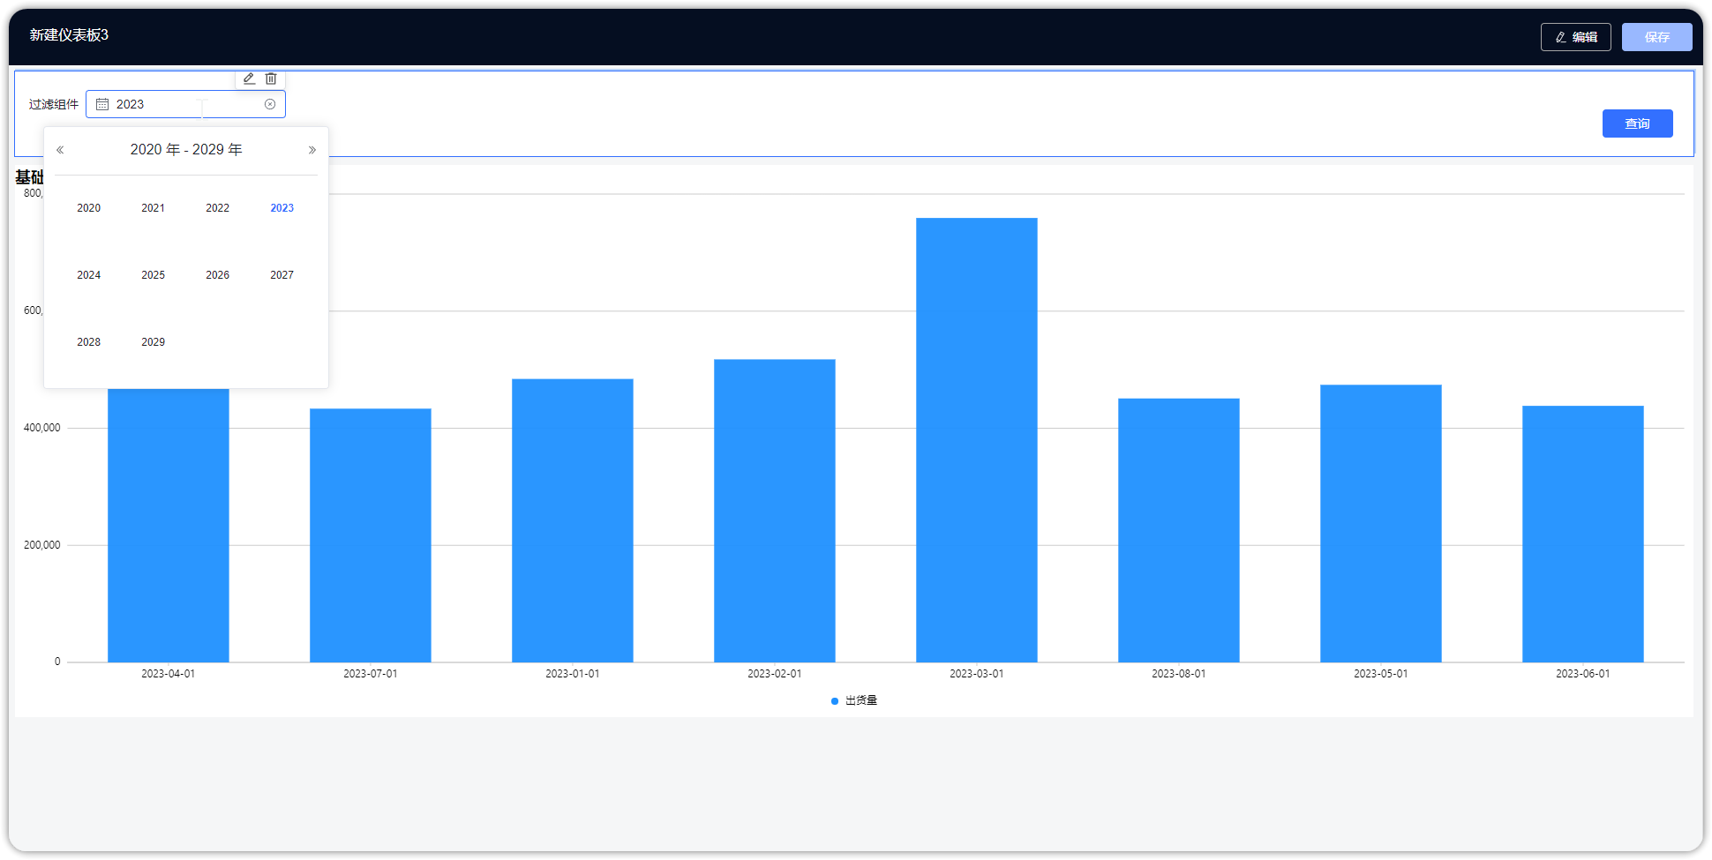Click the bar for 2023-04-01
Viewport: 1712px width, 860px height.
(x=168, y=526)
